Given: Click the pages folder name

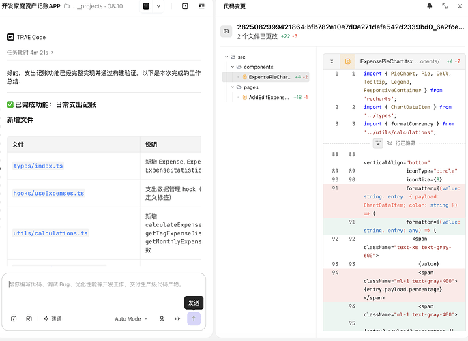Looking at the screenshot, I should click(251, 87).
